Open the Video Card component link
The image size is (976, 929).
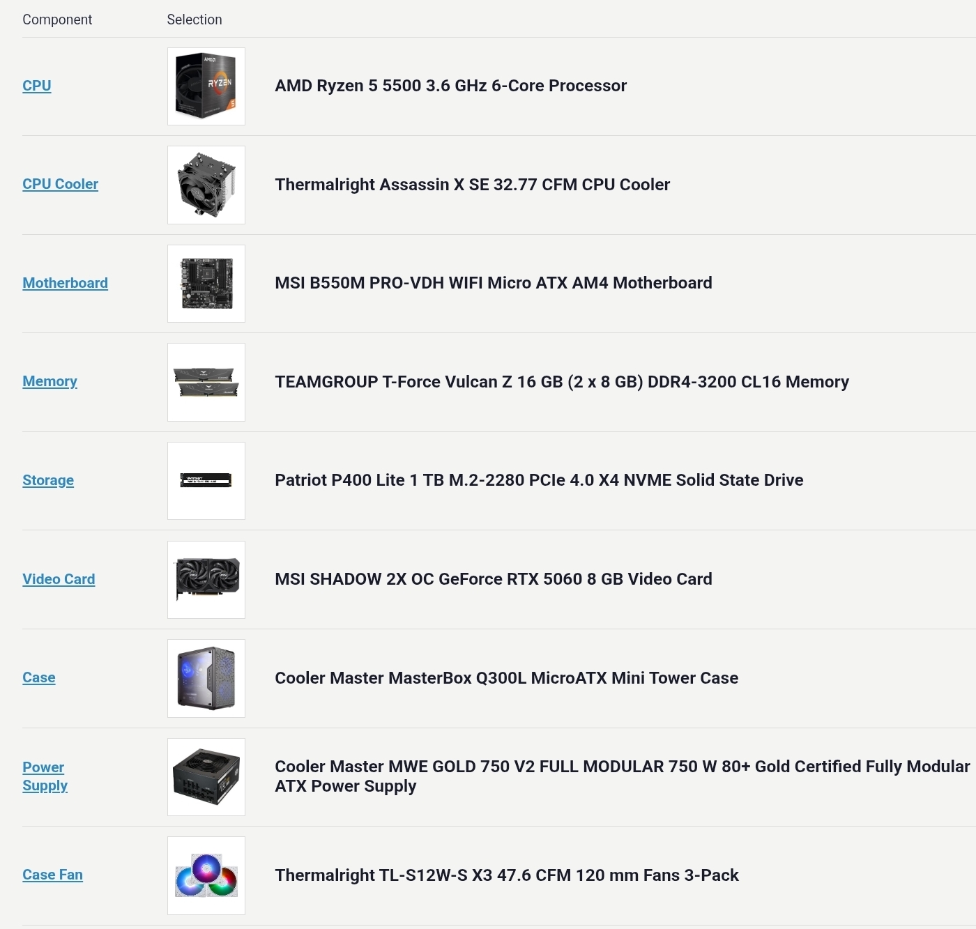(59, 579)
